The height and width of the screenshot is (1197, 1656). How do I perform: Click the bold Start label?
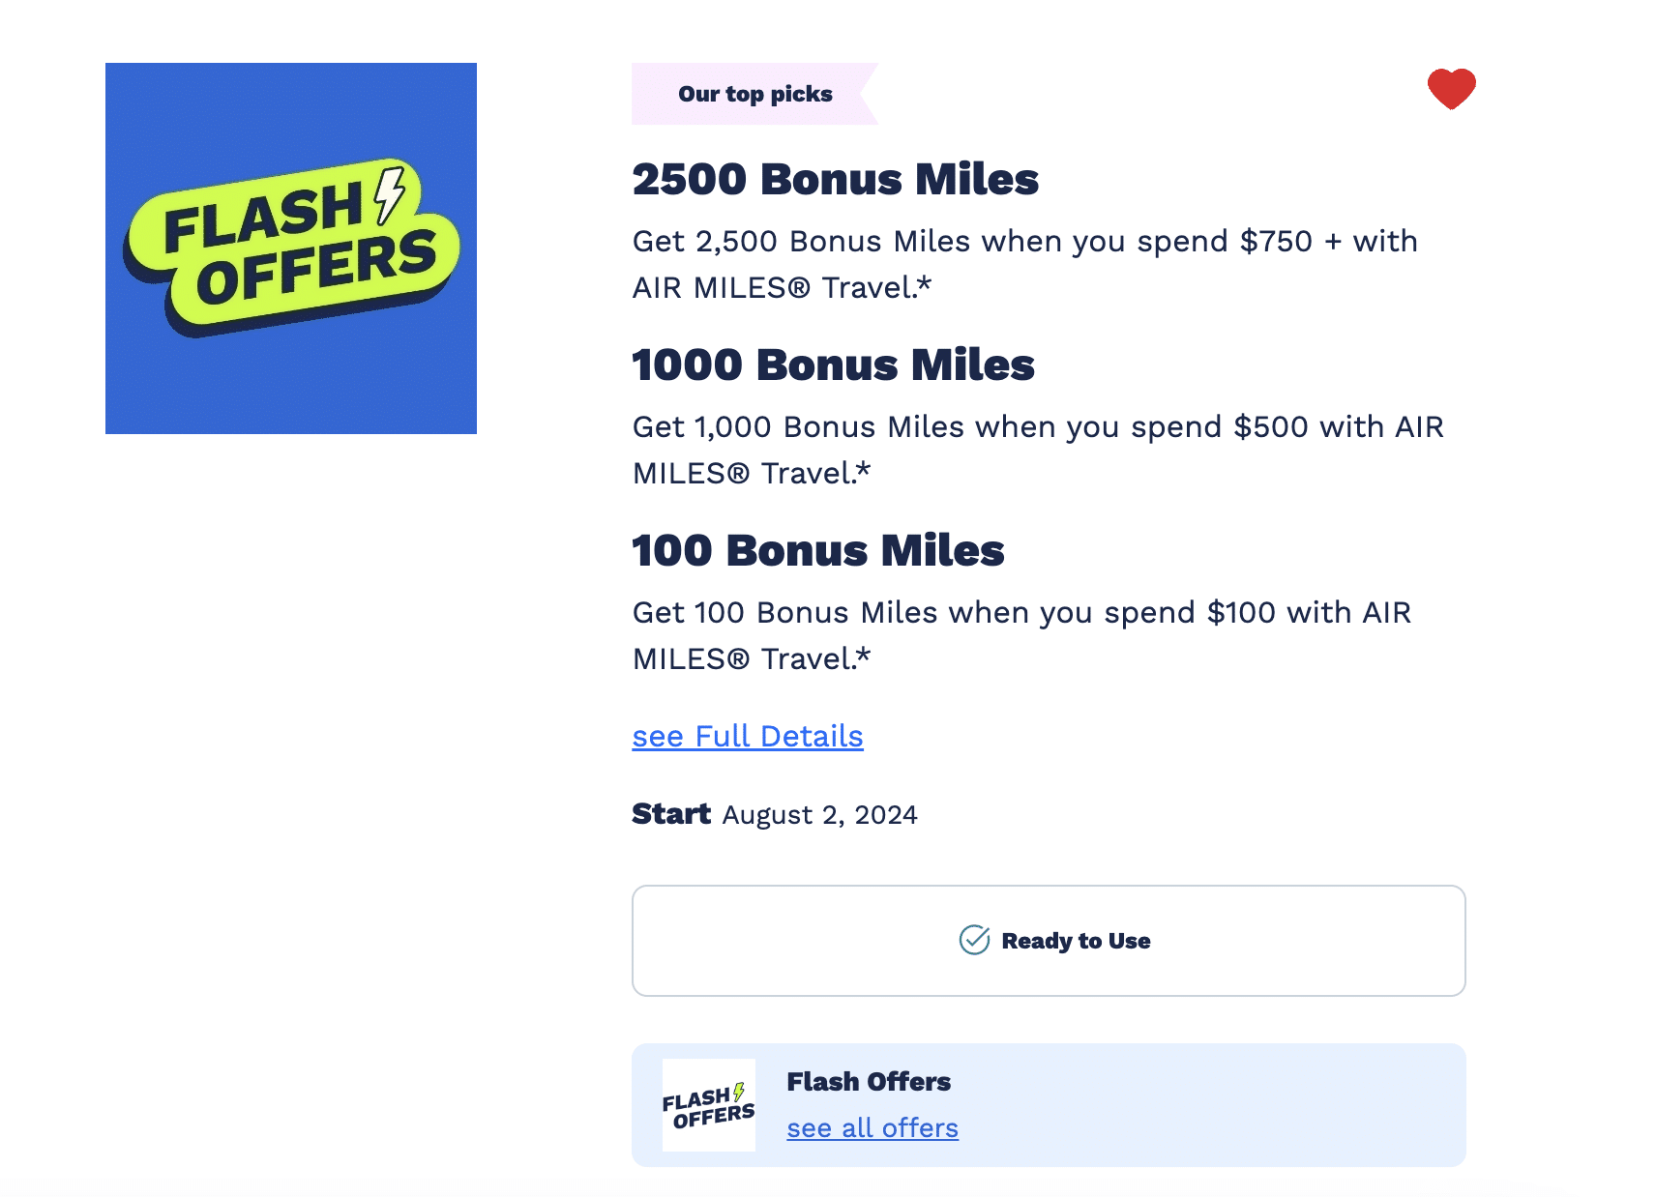tap(670, 814)
